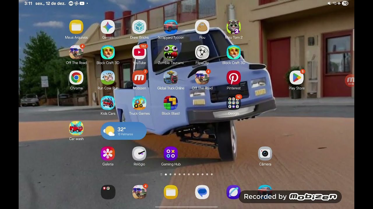Viewport: 373px width, 209px height.
Task: Launch Scrapyard Tycoon game
Action: (x=171, y=27)
